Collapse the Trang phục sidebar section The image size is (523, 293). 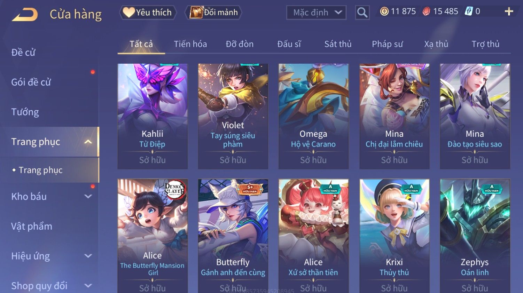[x=88, y=142]
